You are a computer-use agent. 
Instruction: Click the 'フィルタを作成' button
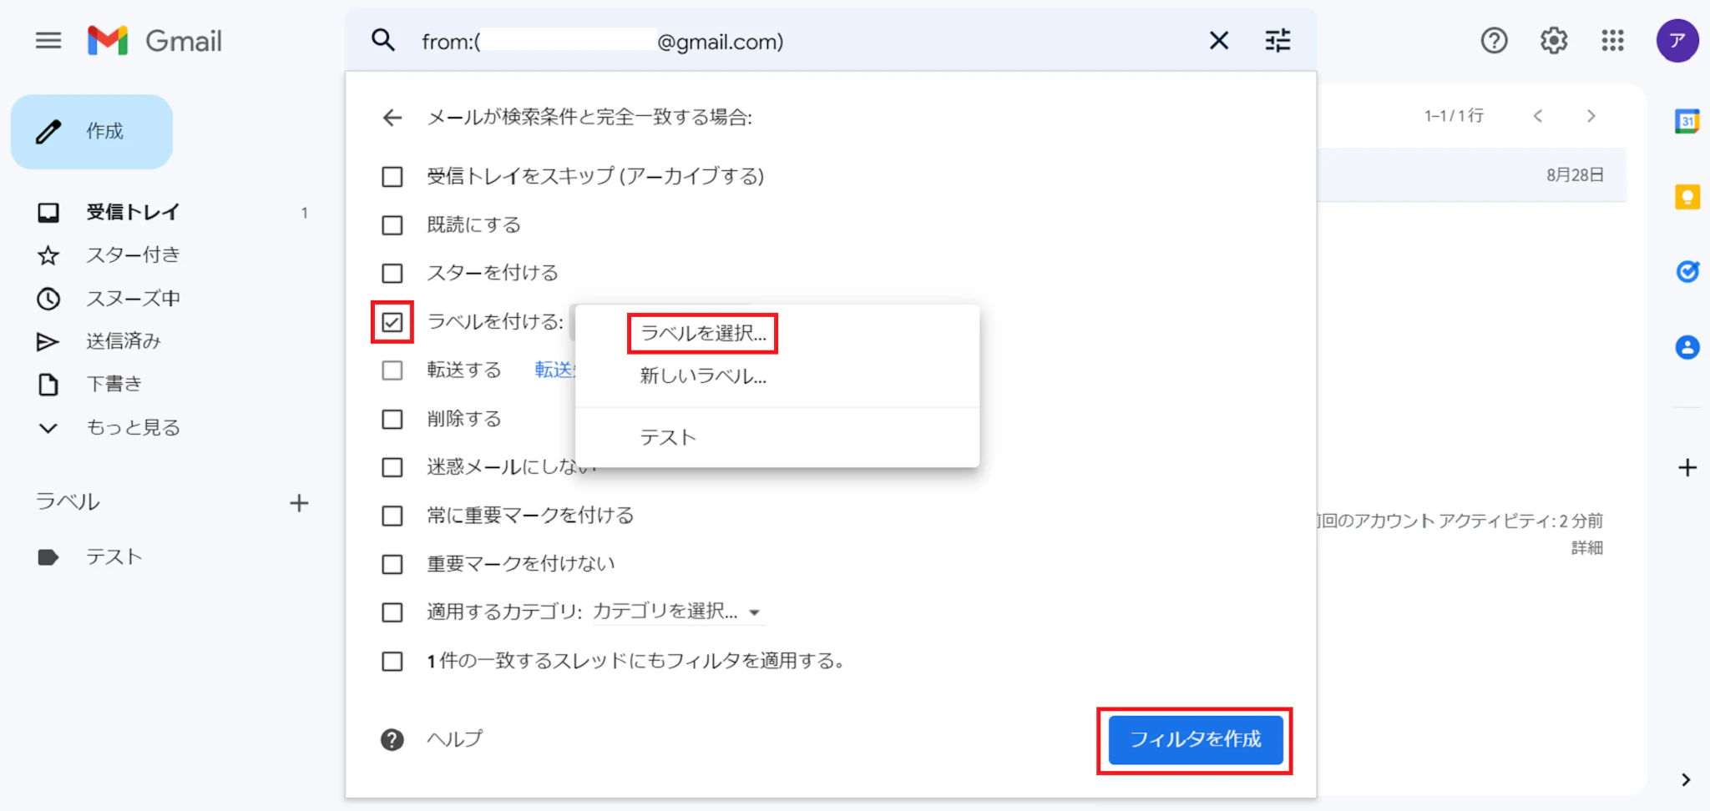pyautogui.click(x=1195, y=740)
